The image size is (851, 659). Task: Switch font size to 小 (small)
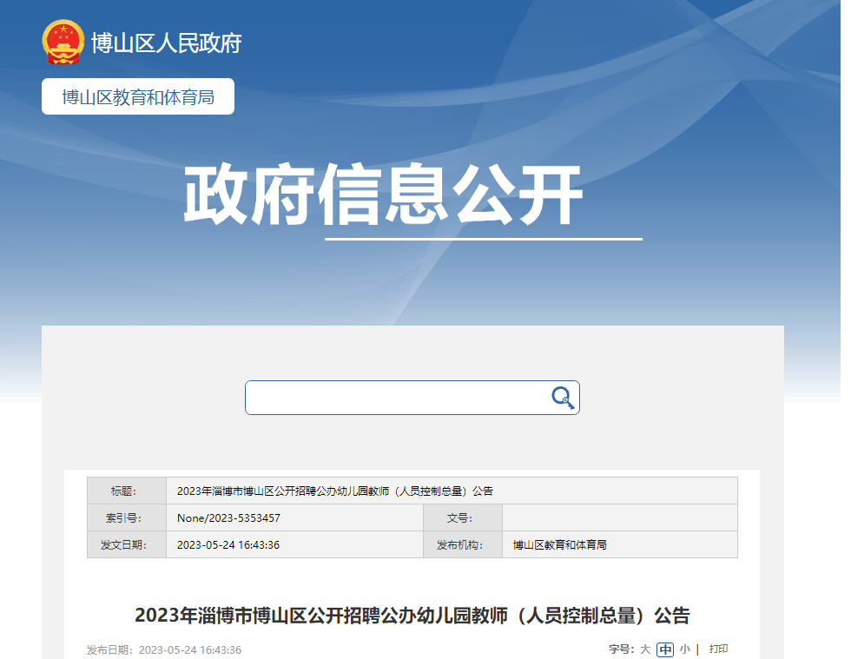click(684, 649)
